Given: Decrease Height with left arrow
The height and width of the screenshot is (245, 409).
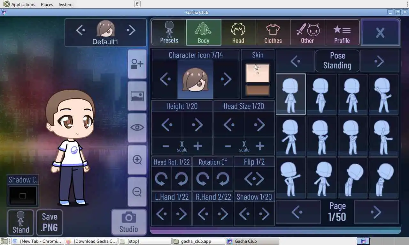Looking at the screenshot, I should point(167,125).
